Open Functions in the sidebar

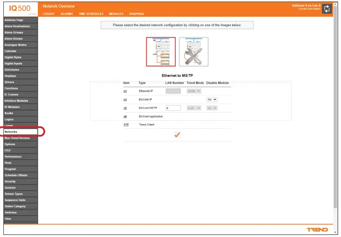[21, 88]
